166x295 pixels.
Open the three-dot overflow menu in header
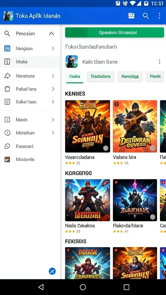point(159,16)
